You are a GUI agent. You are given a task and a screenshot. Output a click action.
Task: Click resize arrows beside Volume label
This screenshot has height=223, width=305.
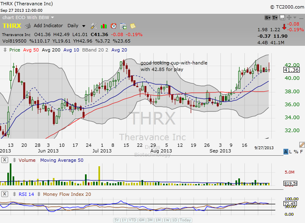point(14,160)
